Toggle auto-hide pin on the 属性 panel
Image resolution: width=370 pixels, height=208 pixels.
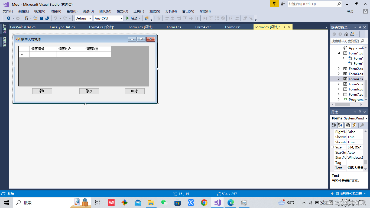coord(360,112)
